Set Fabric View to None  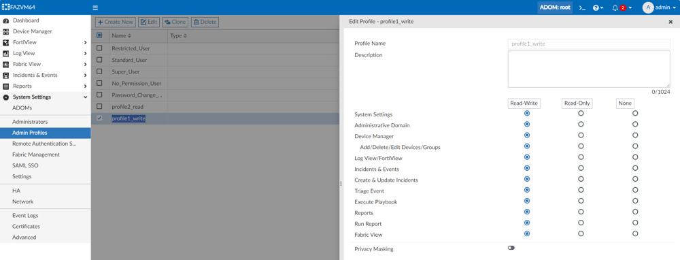[635, 233]
